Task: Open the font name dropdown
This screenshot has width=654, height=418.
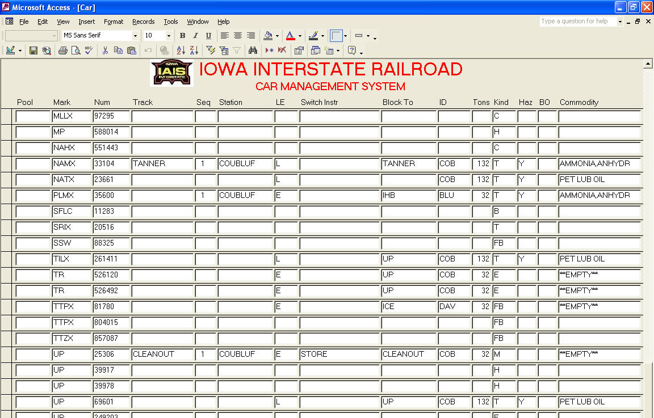Action: [x=135, y=36]
